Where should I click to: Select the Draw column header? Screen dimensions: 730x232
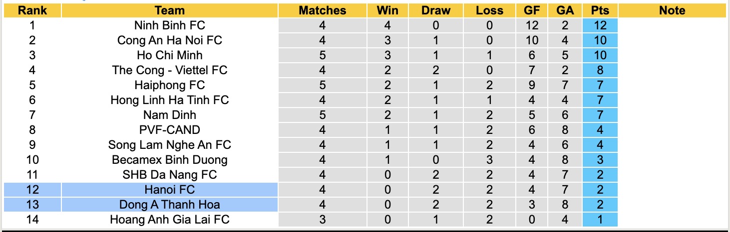tap(435, 10)
